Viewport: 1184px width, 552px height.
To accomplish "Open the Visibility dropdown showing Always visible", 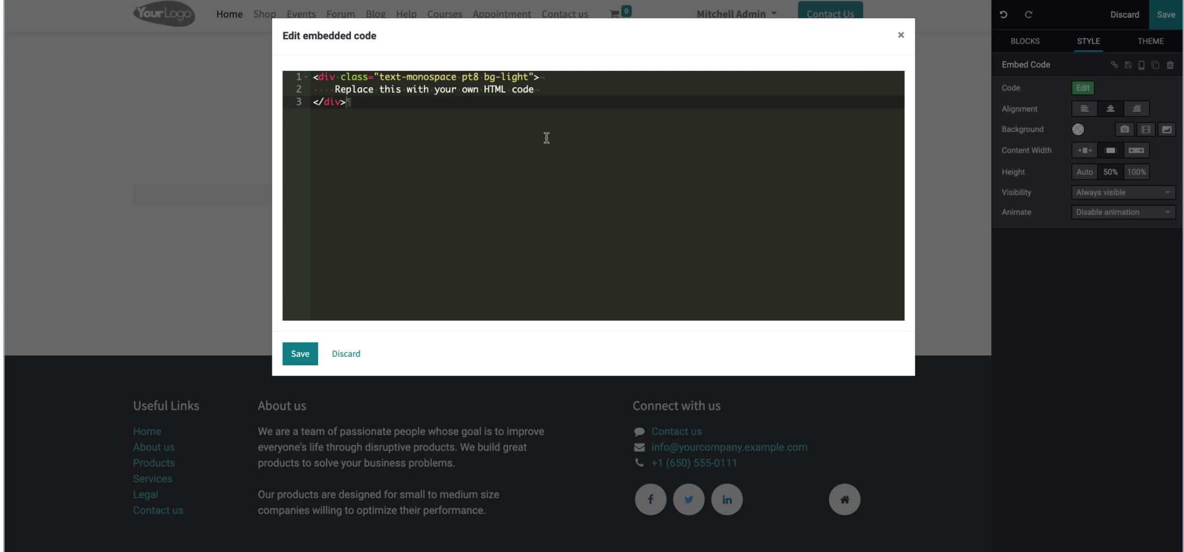I will coord(1123,192).
